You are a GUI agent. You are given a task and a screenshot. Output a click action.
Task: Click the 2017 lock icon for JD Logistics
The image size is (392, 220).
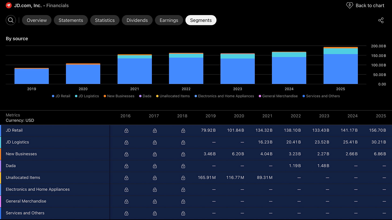pyautogui.click(x=155, y=142)
